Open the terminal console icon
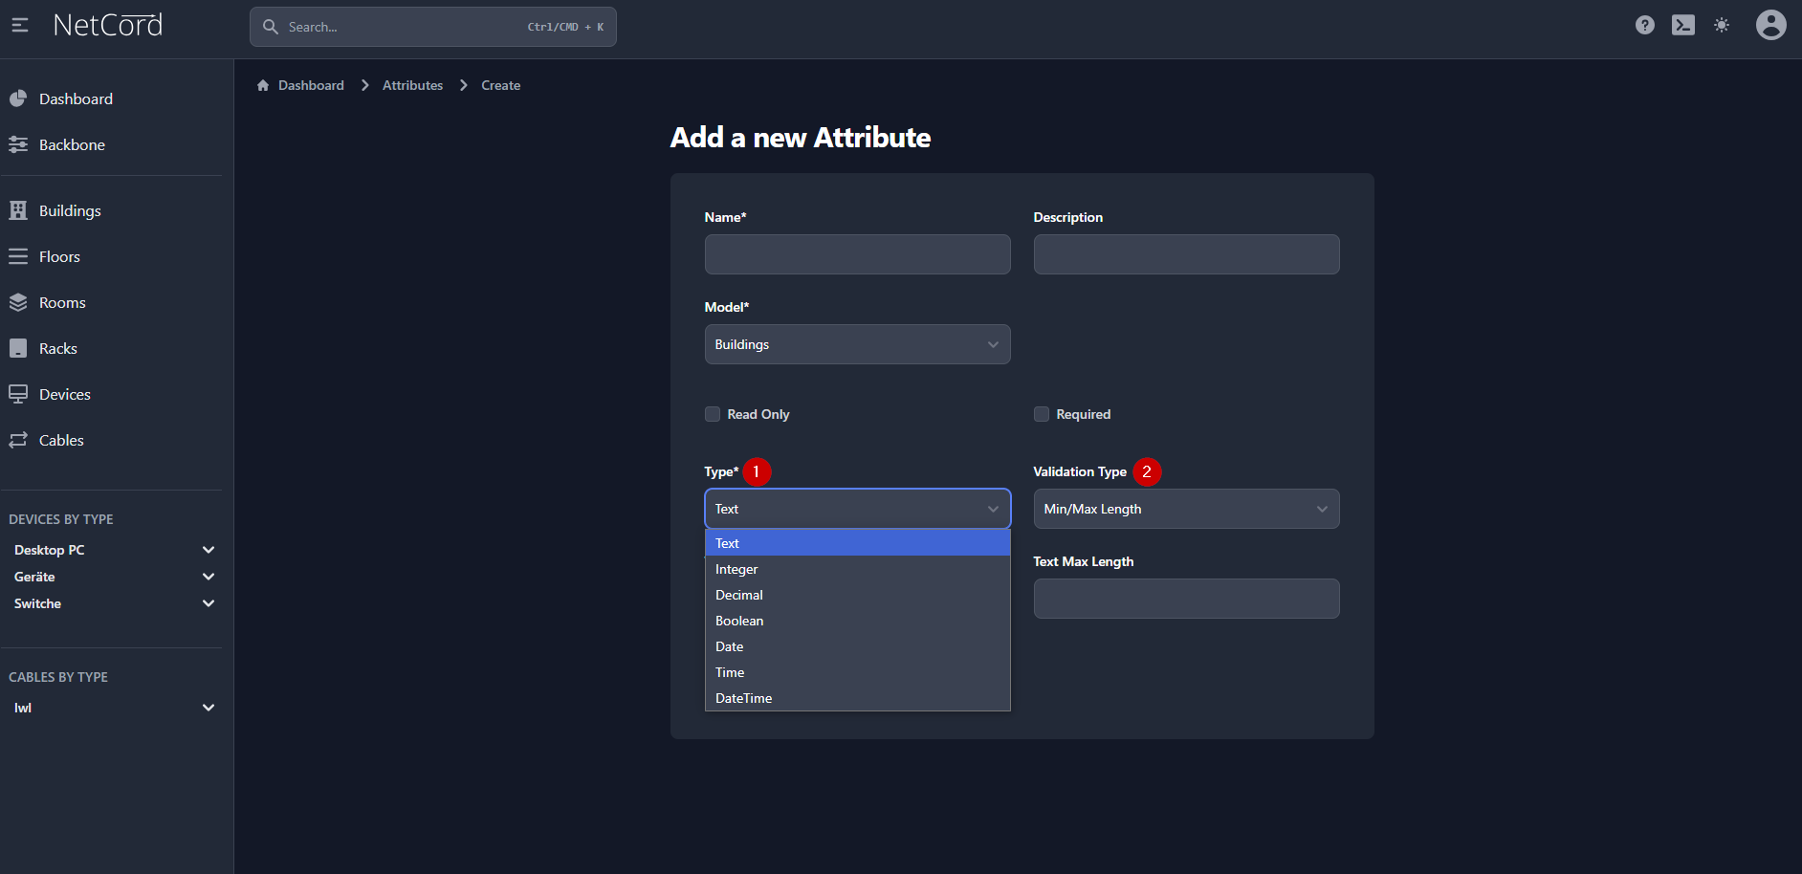1802x874 pixels. 1682,26
